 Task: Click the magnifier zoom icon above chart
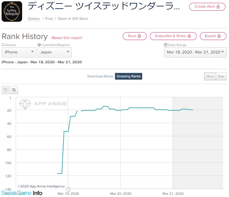coord(14,90)
